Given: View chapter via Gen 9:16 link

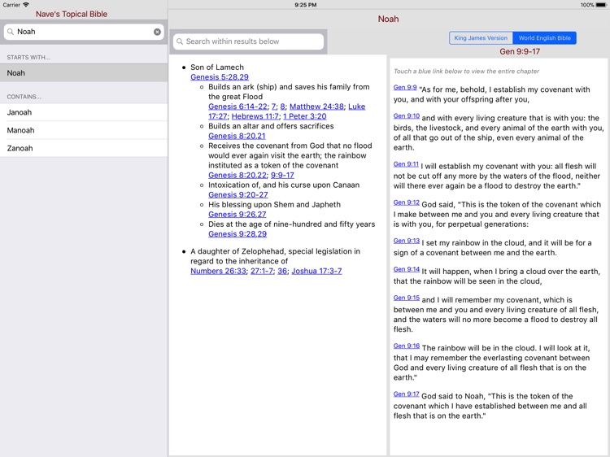Looking at the screenshot, I should click(x=407, y=346).
